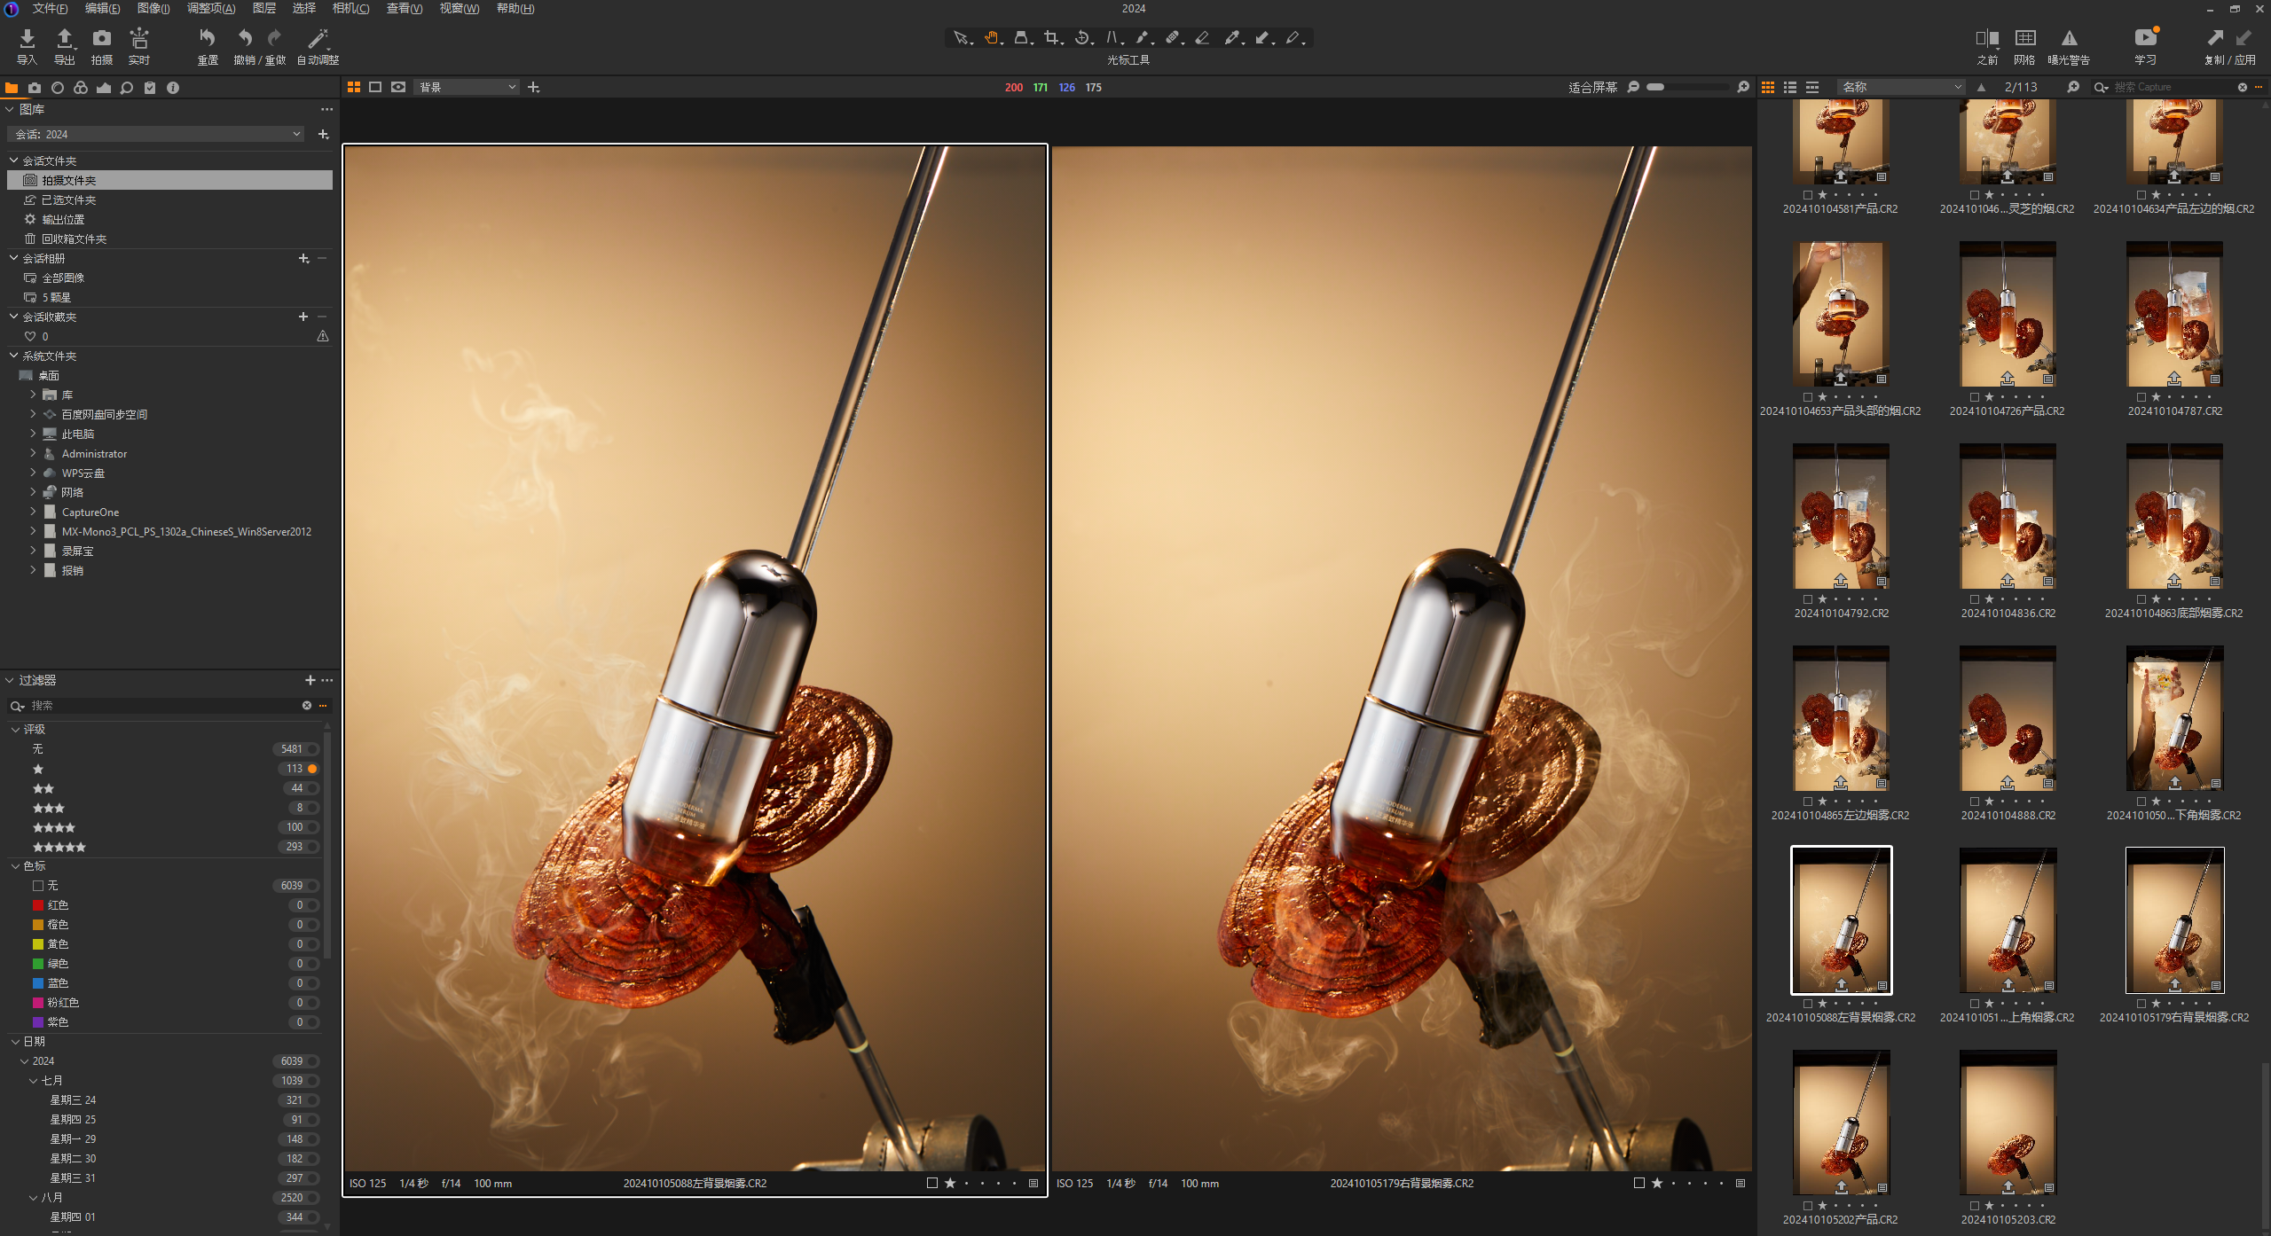Click the Reset (重置) adjustments icon

207,38
